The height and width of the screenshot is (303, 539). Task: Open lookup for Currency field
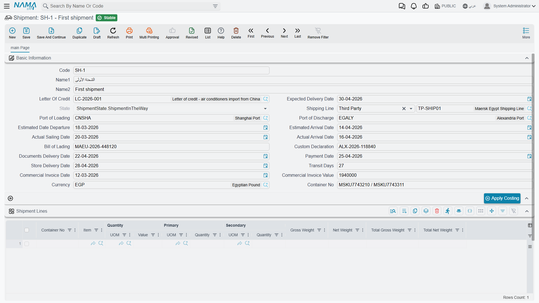tap(266, 185)
